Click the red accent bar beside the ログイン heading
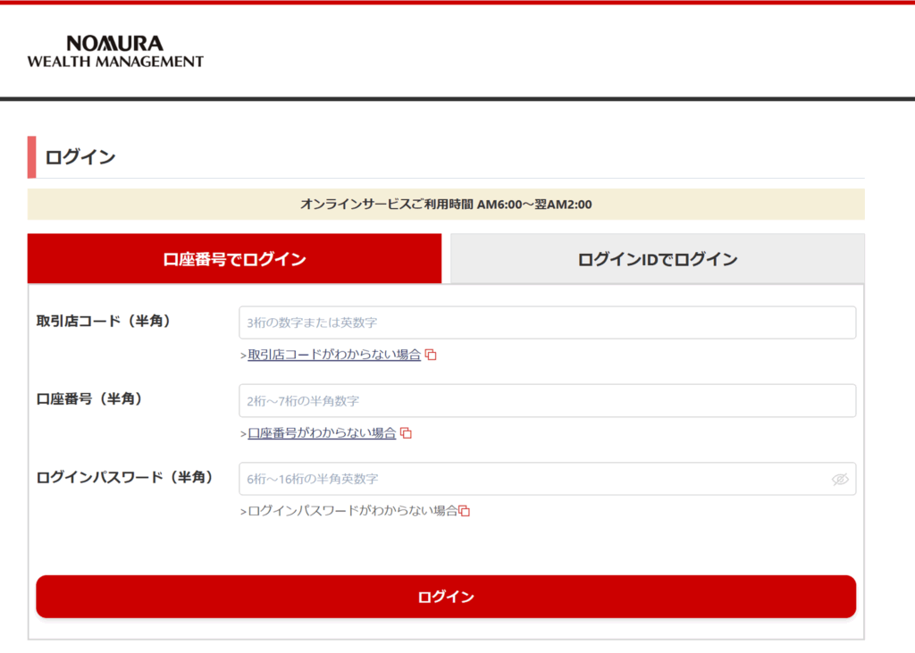This screenshot has width=915, height=653. tap(32, 157)
